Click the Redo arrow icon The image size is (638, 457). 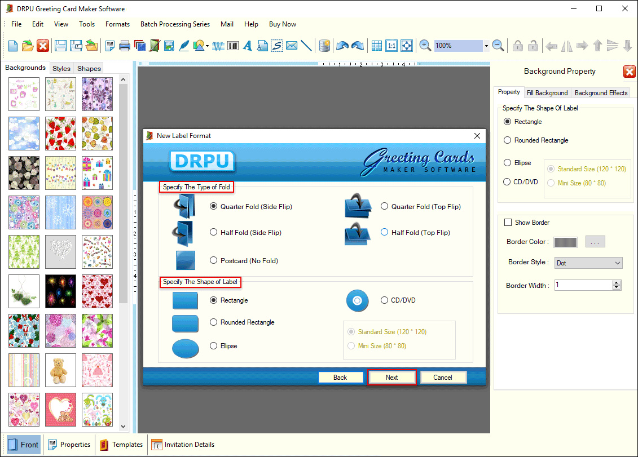click(x=358, y=46)
